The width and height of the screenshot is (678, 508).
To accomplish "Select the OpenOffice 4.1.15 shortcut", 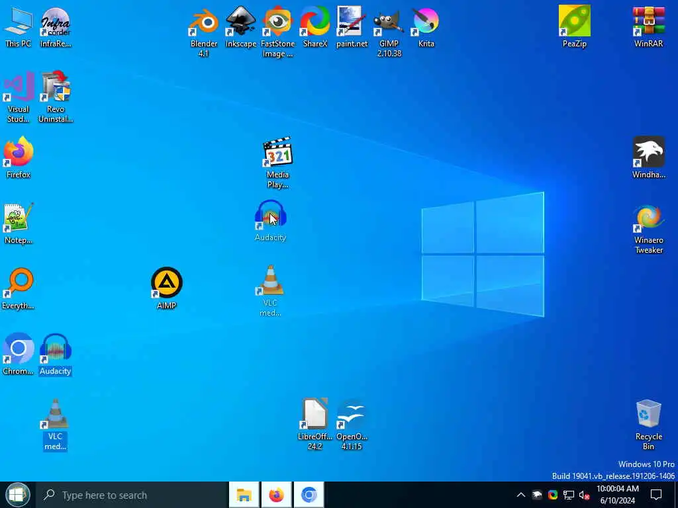I will (x=352, y=425).
